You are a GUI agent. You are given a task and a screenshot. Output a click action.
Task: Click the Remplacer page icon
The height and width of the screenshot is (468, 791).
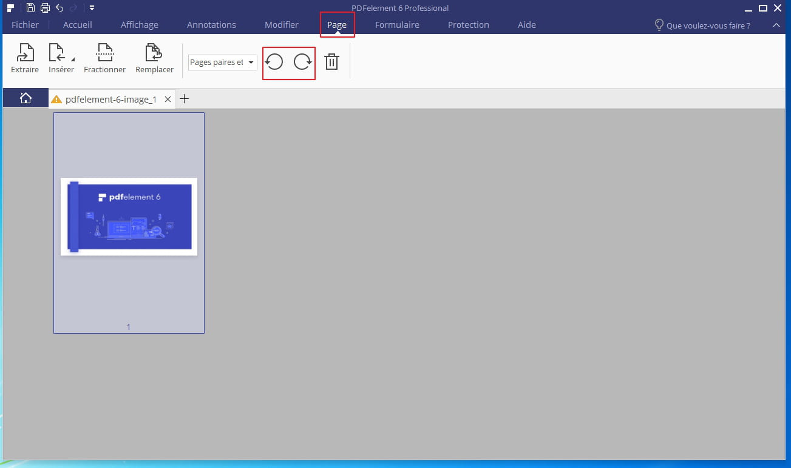(154, 53)
